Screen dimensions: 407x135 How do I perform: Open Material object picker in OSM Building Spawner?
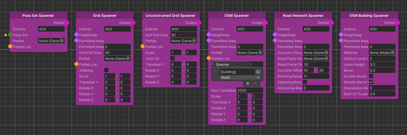[393, 53]
